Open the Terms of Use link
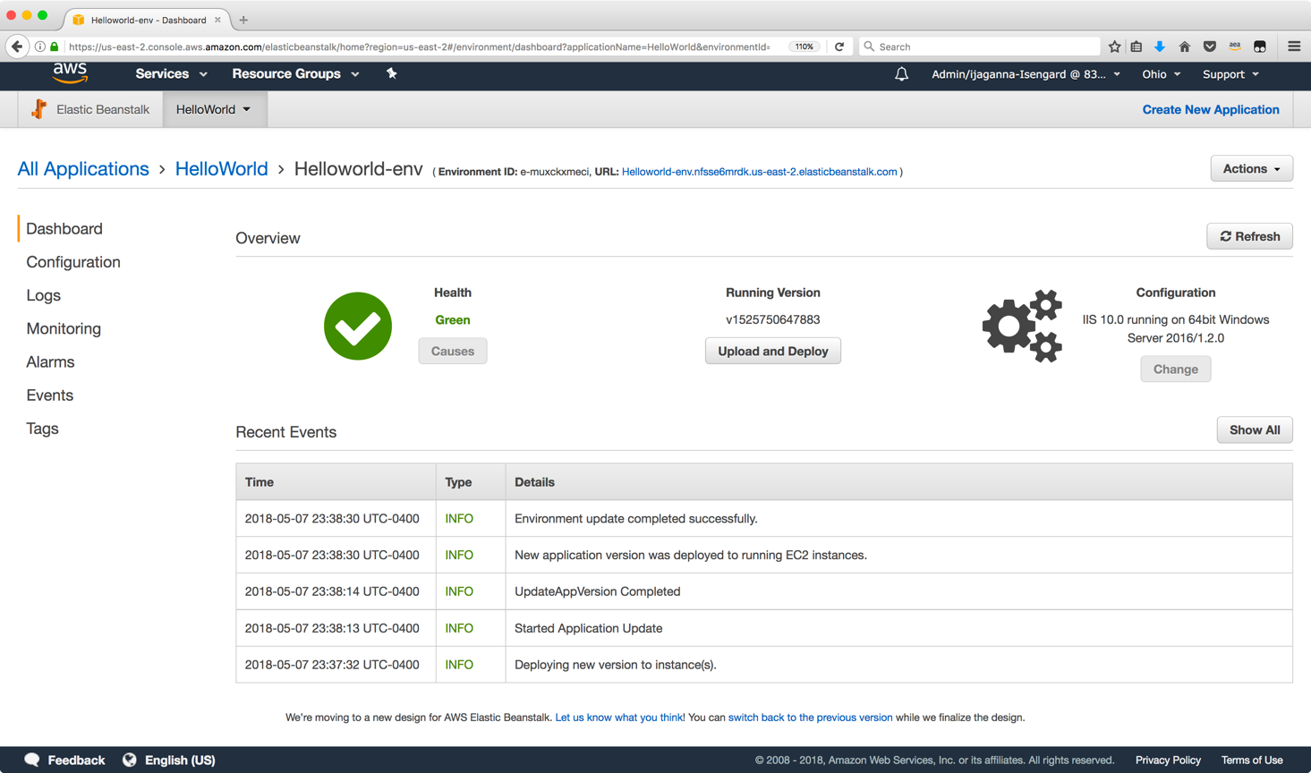This screenshot has width=1311, height=773. tap(1252, 760)
